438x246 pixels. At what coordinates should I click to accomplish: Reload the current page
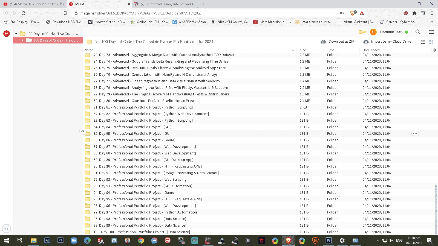[24, 13]
